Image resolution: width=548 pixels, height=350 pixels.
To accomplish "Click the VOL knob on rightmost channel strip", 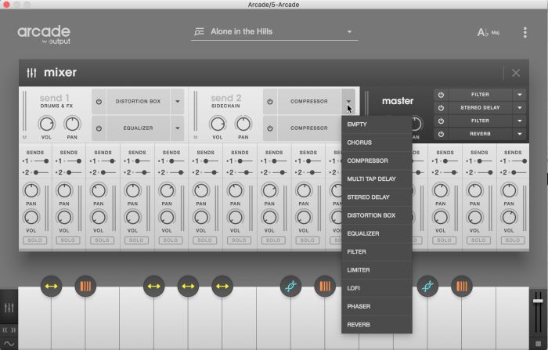I will pyautogui.click(x=509, y=218).
